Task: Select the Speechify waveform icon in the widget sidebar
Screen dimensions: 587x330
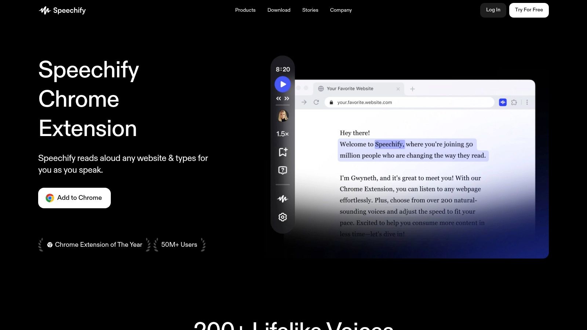Action: pyautogui.click(x=282, y=199)
